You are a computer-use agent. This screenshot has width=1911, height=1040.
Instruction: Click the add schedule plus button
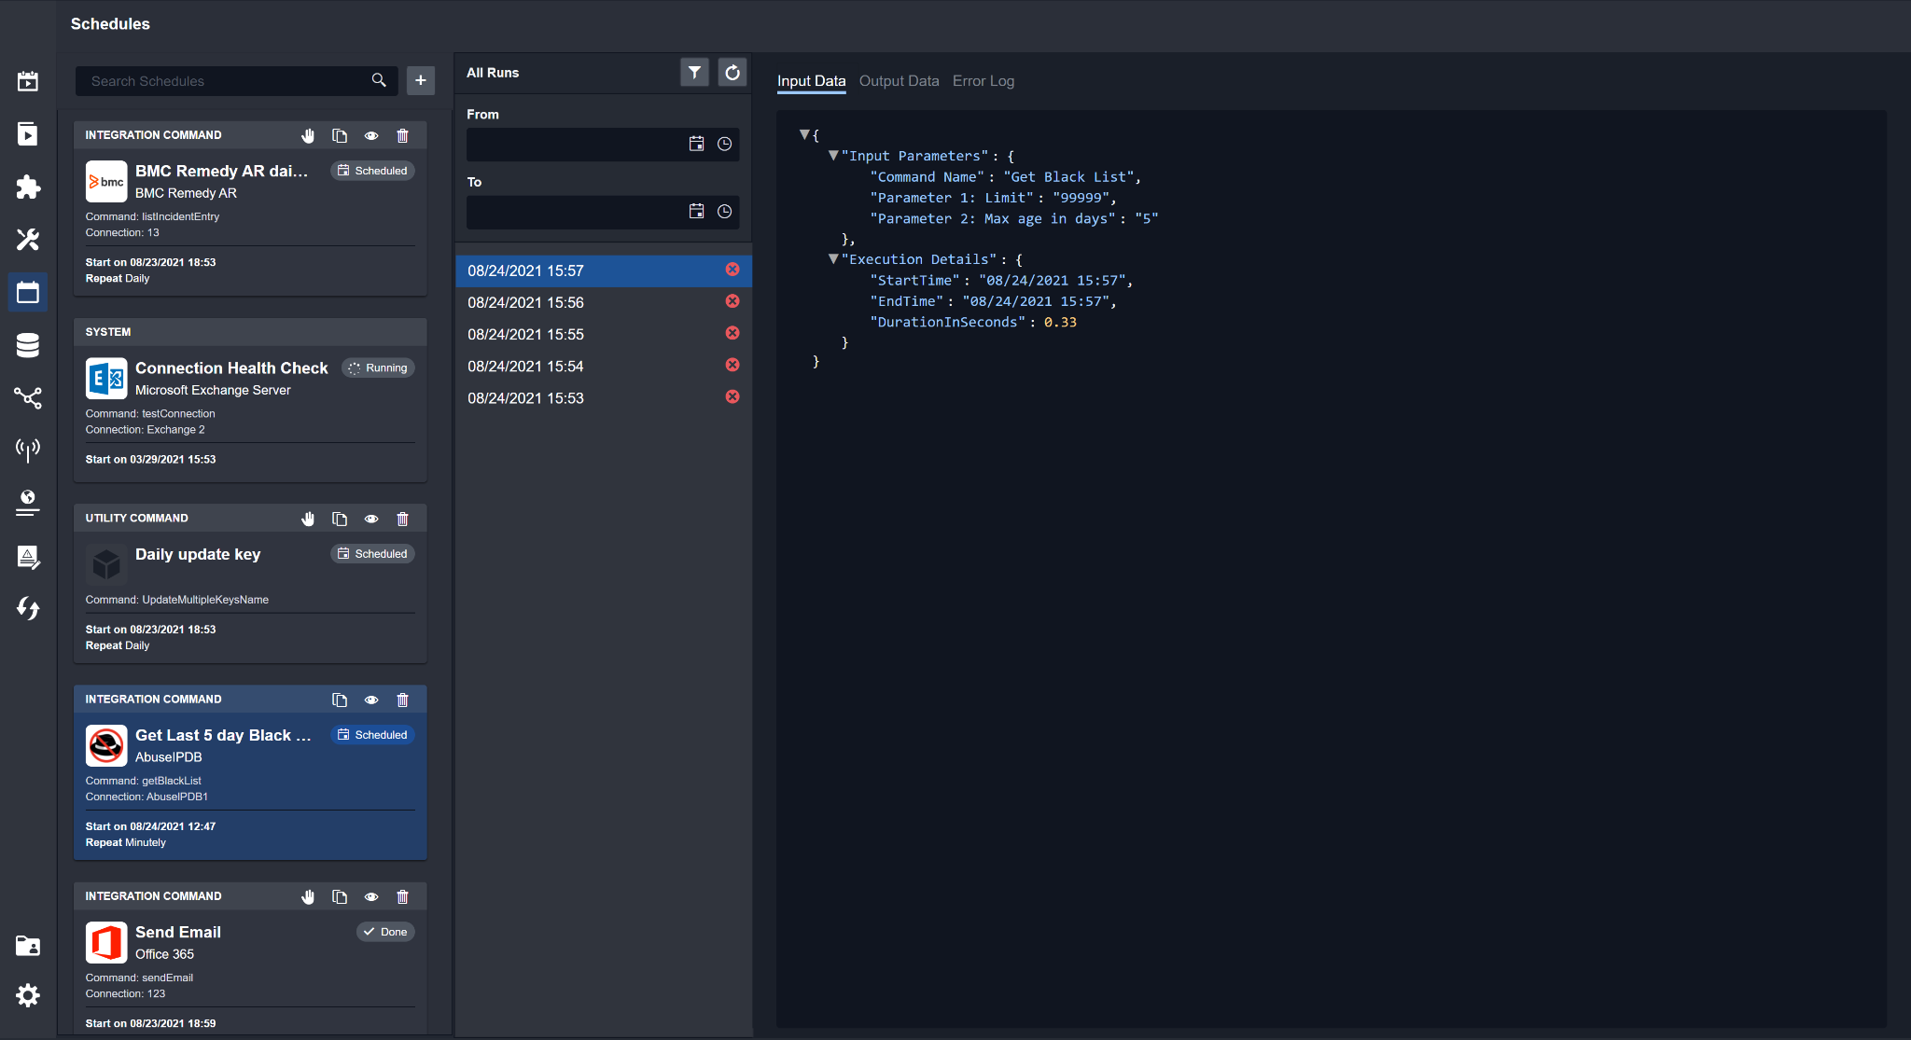[421, 81]
